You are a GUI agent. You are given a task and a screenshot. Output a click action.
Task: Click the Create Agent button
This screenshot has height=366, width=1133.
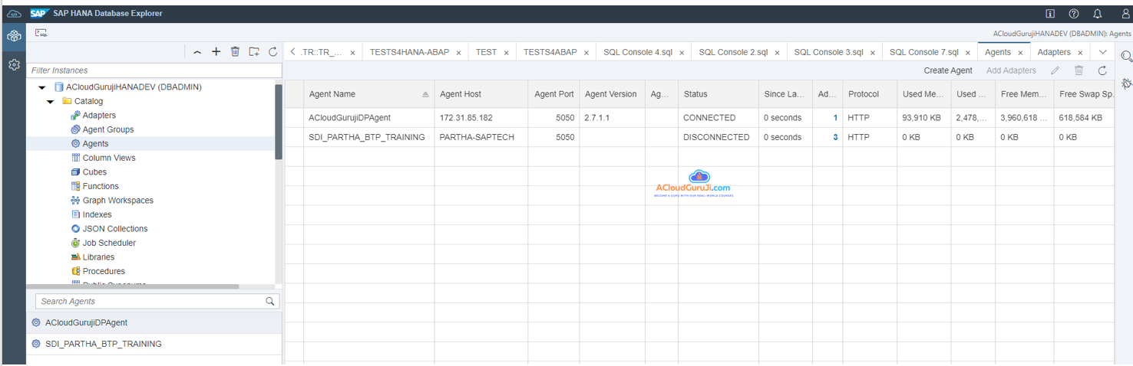click(947, 70)
